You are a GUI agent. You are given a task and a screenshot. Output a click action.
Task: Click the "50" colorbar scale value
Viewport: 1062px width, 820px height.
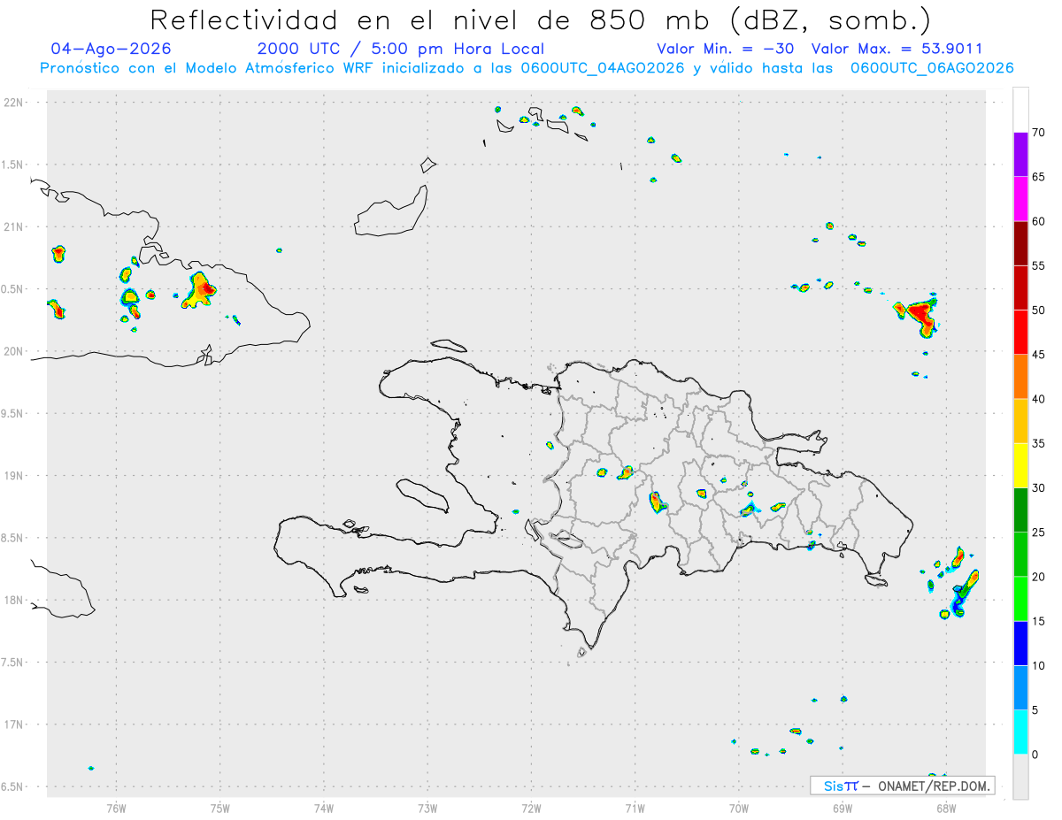pyautogui.click(x=1038, y=310)
